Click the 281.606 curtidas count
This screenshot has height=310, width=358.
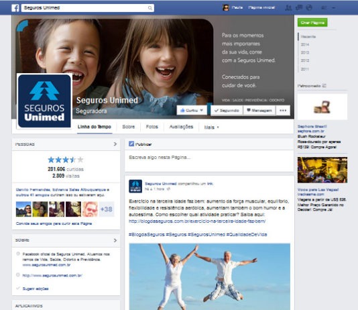[66, 169]
